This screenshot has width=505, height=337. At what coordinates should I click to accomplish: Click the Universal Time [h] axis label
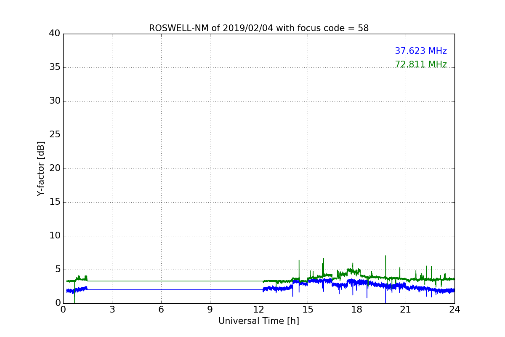tap(259, 321)
